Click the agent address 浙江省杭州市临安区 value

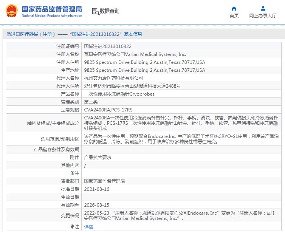point(132,86)
